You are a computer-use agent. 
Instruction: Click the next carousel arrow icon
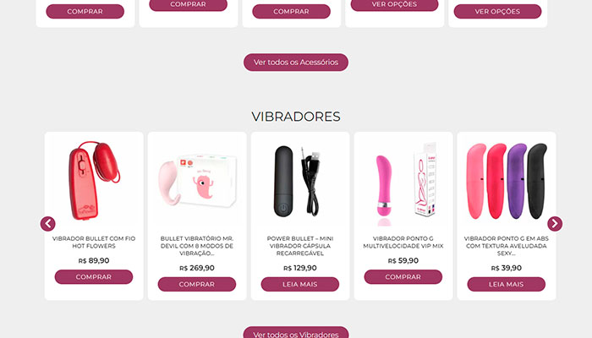coord(555,224)
